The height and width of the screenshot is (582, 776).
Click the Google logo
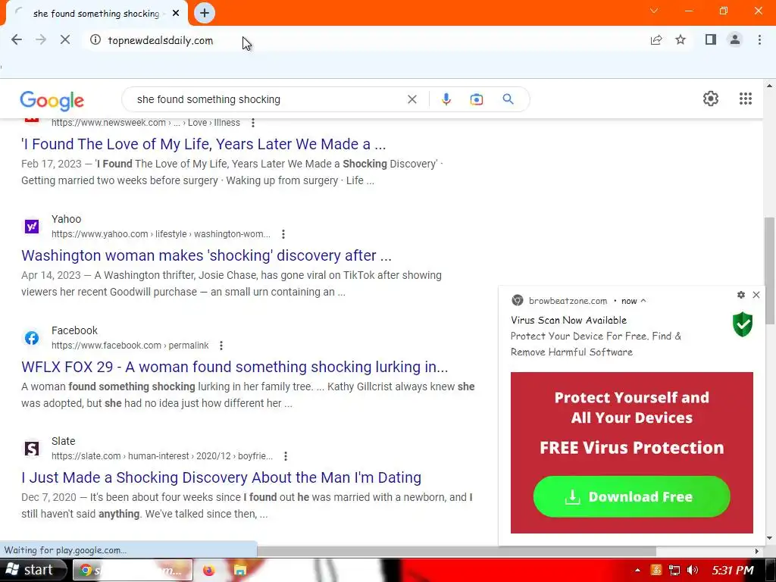tap(52, 101)
